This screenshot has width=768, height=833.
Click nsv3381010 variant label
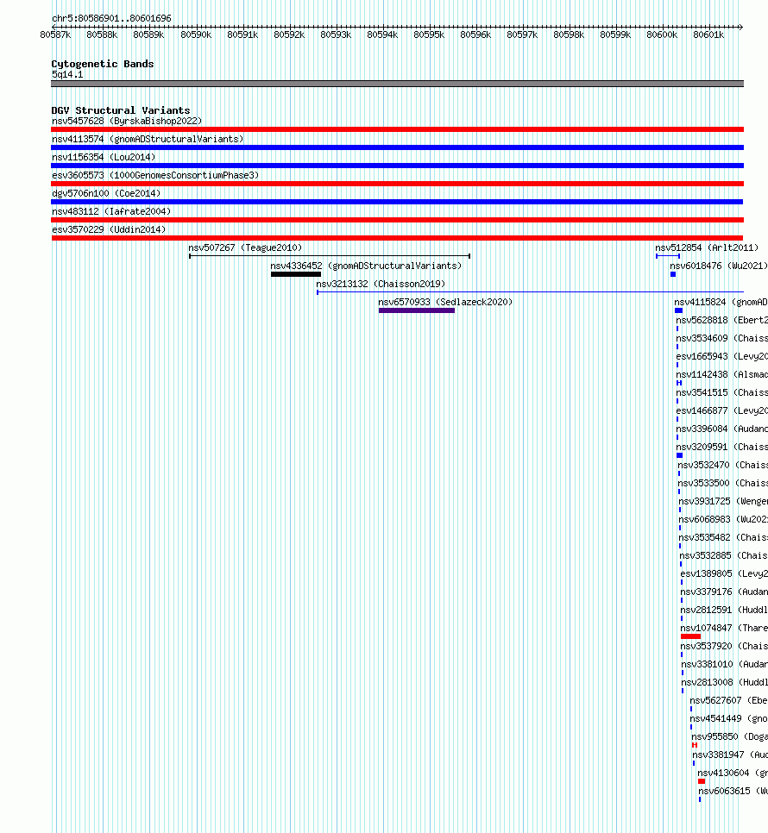coord(724,663)
